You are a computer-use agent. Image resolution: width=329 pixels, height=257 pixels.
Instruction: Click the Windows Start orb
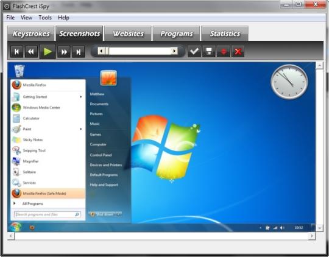pyautogui.click(x=16, y=227)
